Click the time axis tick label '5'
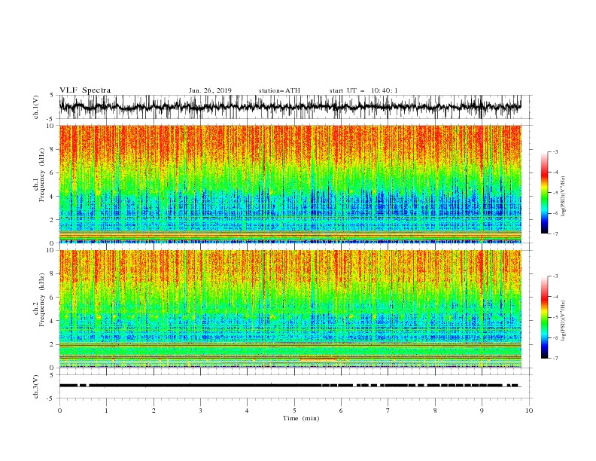596x461 pixels. pos(294,411)
